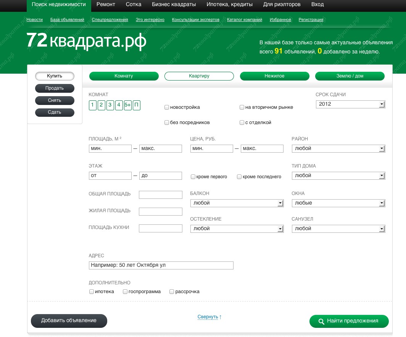Select the Сдать action button

click(55, 113)
